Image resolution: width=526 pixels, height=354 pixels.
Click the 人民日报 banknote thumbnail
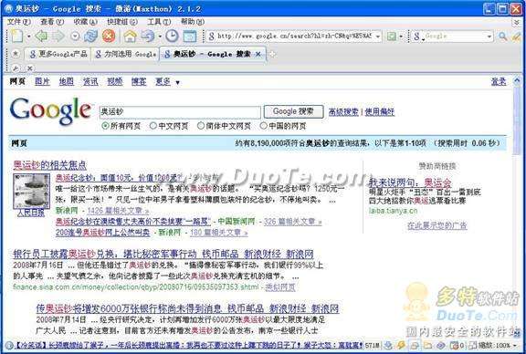[x=31, y=191]
